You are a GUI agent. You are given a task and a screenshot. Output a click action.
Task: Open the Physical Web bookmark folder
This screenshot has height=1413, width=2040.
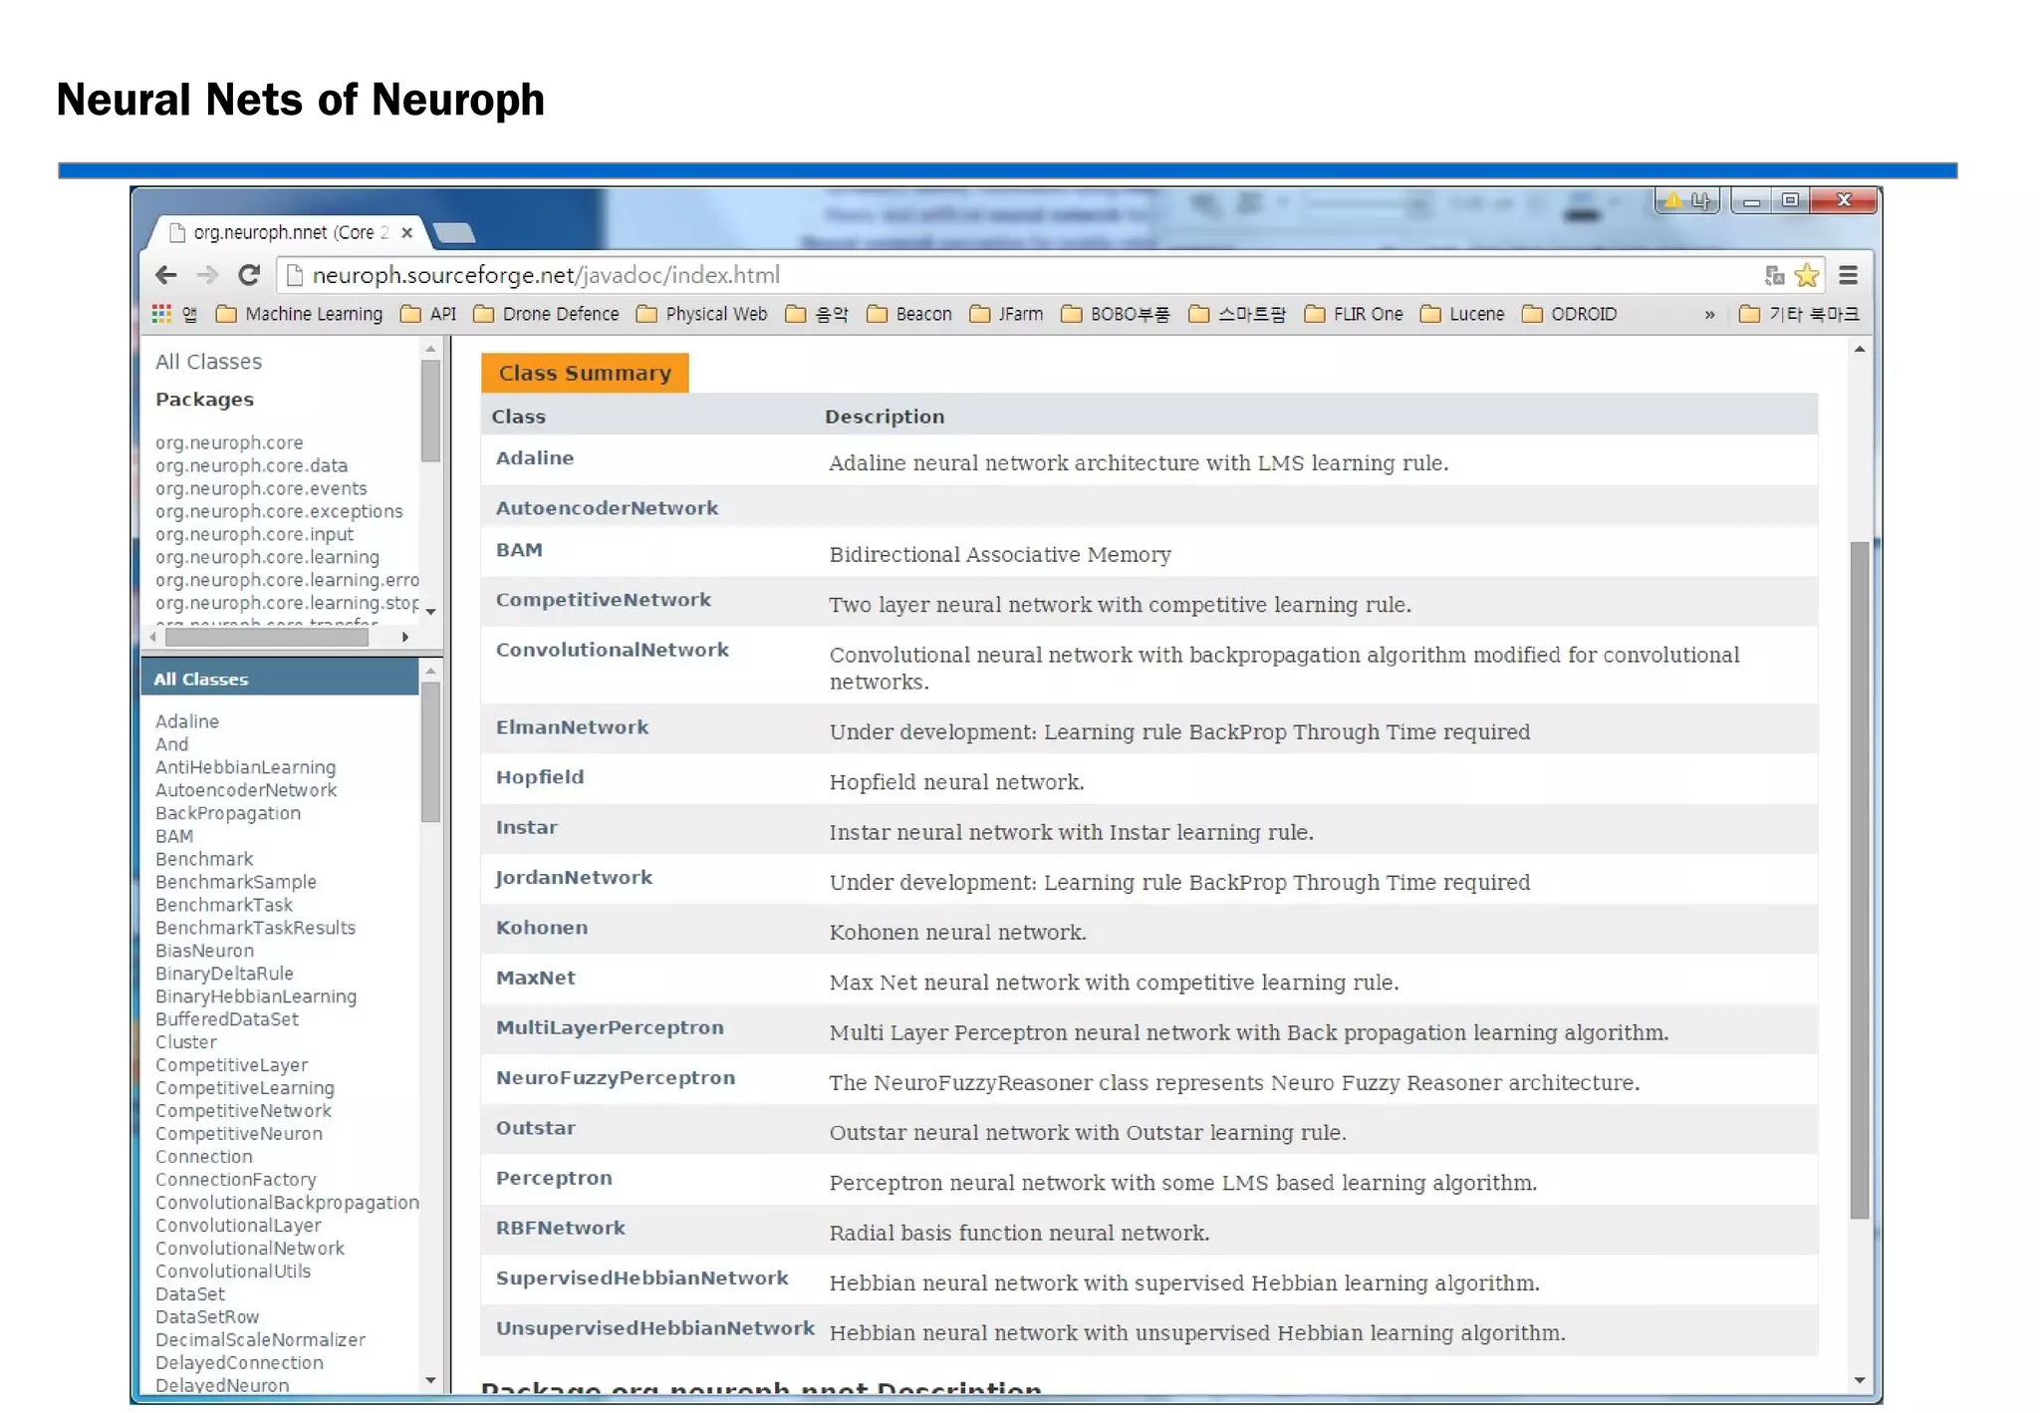coord(702,314)
